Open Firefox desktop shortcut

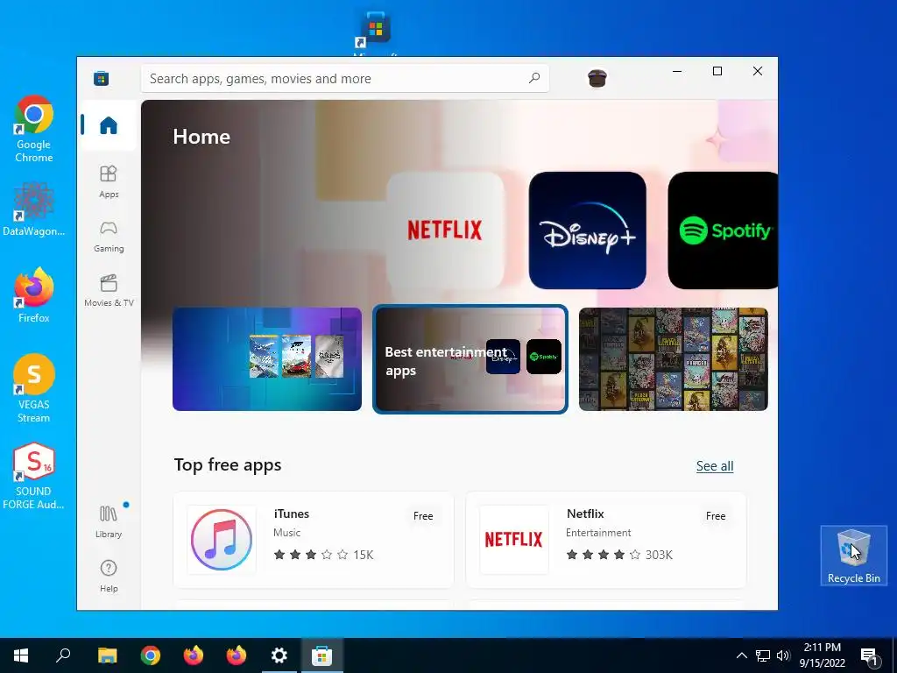coord(34,295)
